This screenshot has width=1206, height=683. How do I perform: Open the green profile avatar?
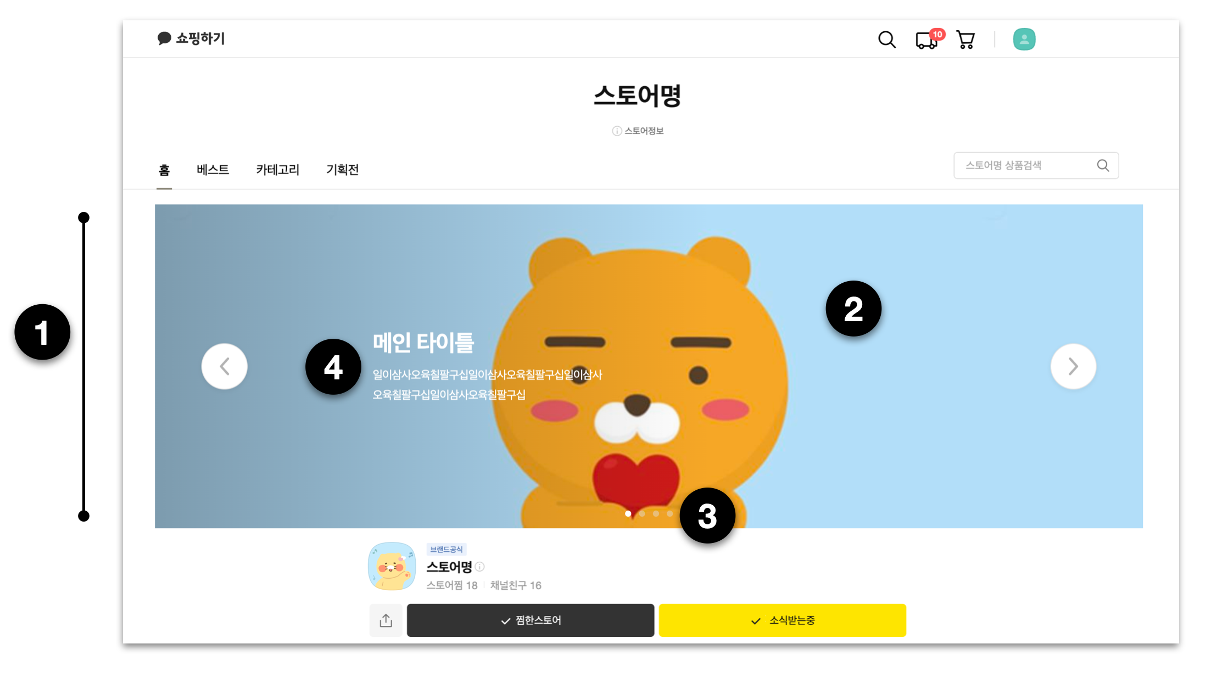[1024, 40]
